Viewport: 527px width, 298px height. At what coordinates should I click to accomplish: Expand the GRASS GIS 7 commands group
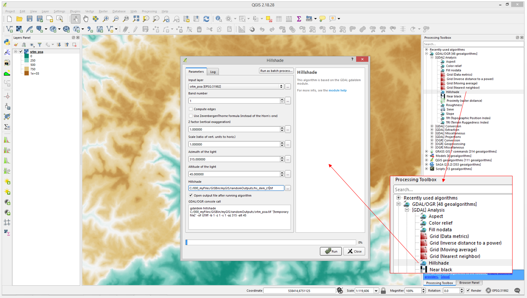coord(426,151)
